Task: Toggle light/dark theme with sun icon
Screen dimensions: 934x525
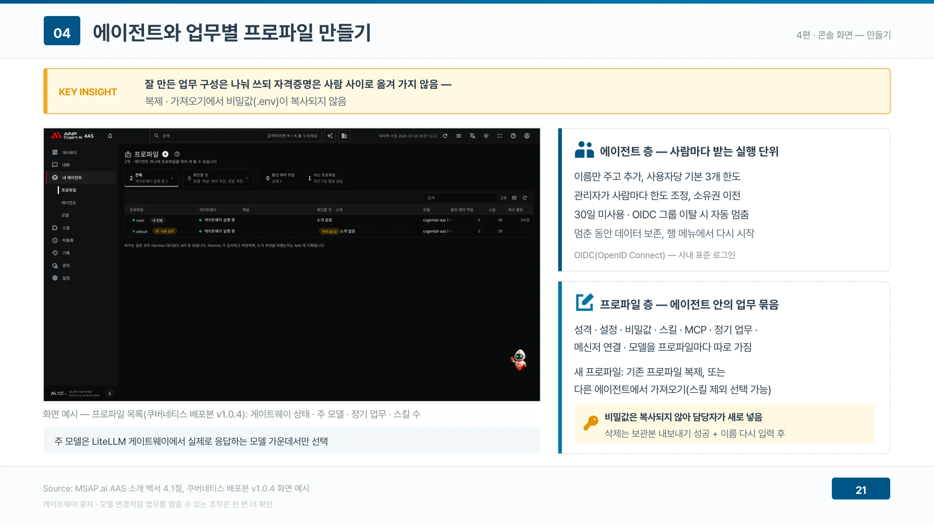Action: pos(486,136)
